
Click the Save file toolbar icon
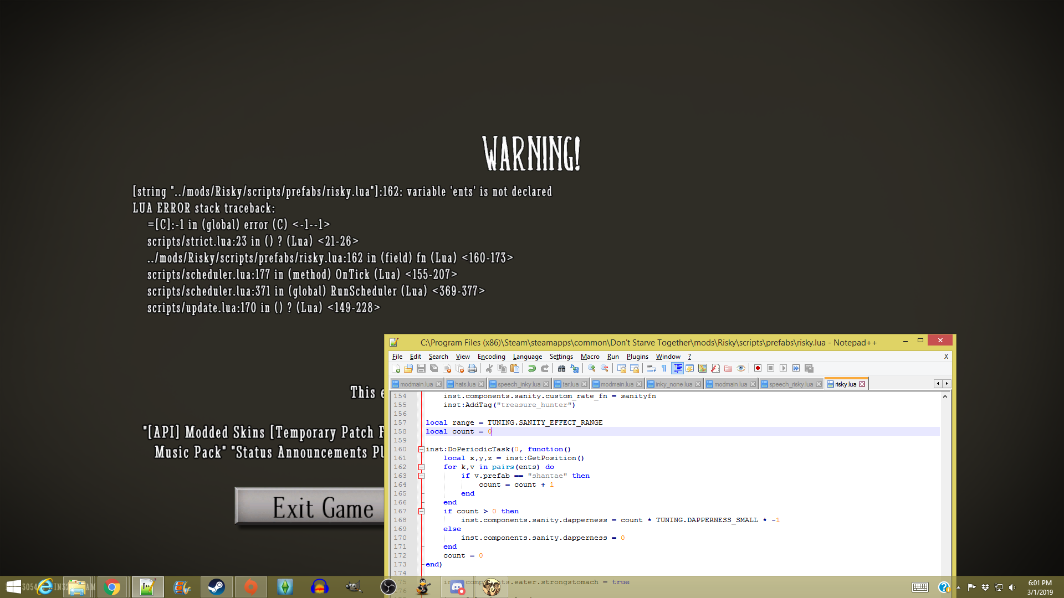(421, 368)
